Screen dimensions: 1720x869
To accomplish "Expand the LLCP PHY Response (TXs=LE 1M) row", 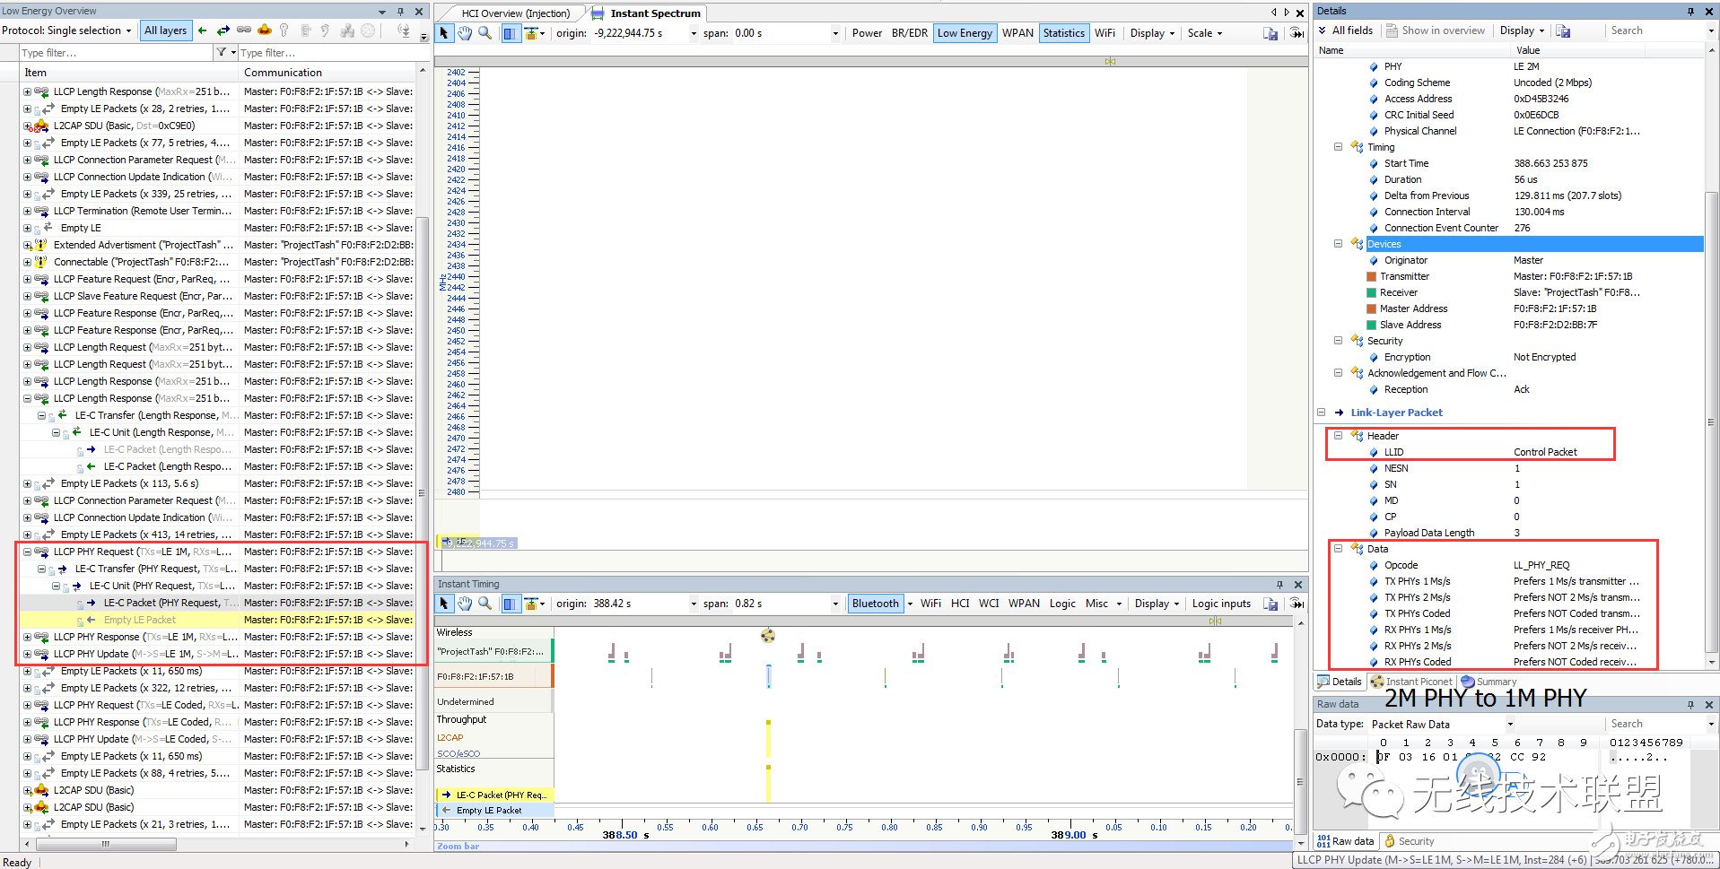I will click(x=27, y=637).
